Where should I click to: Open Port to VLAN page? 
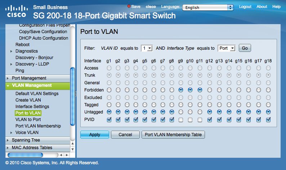pos(28,113)
